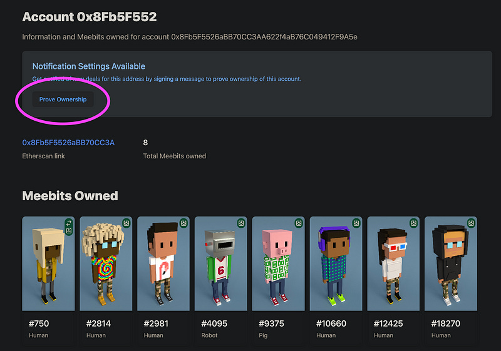Screen dimensions: 501x351
Task: Click the #750 label text
Action: click(x=39, y=323)
